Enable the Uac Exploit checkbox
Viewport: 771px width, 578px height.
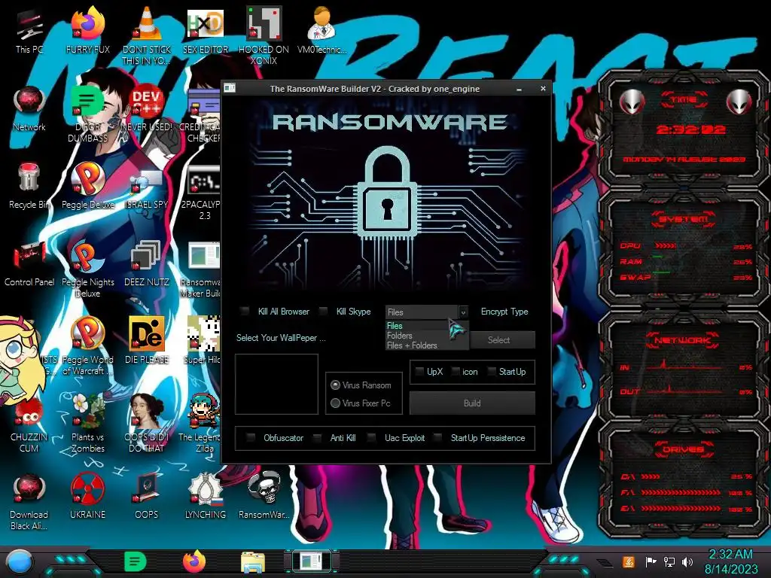coord(372,437)
